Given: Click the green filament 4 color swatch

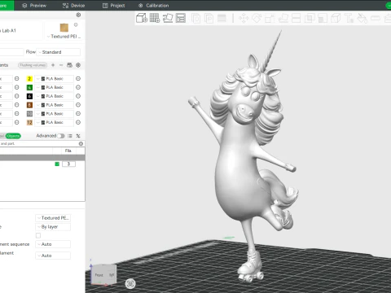Looking at the screenshot, I should 29,87.
